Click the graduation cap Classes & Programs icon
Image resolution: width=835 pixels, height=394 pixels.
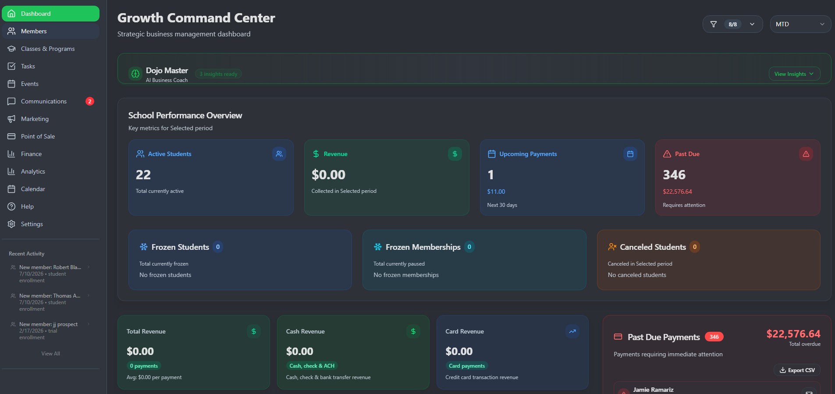tap(11, 49)
